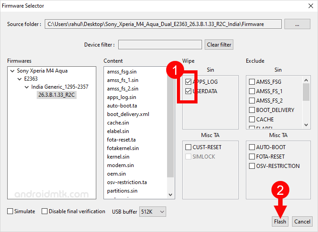This screenshot has height=232, width=318.
Task: Click the Source folder path field
Action: pos(163,24)
